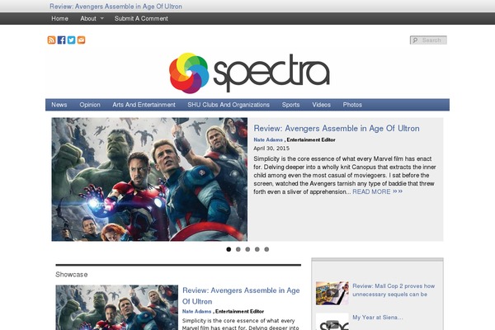Open Arts And Entertainment section
The image size is (495, 330).
tap(144, 105)
